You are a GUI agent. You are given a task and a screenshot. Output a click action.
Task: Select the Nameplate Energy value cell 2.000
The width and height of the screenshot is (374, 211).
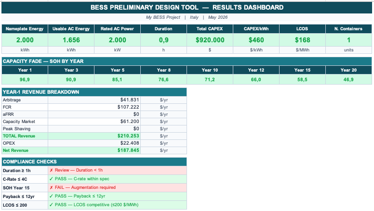click(x=25, y=40)
